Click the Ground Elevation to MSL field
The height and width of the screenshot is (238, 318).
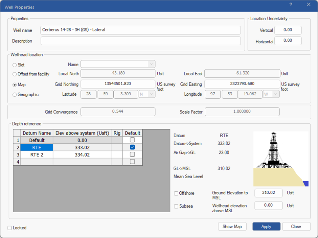268,193
